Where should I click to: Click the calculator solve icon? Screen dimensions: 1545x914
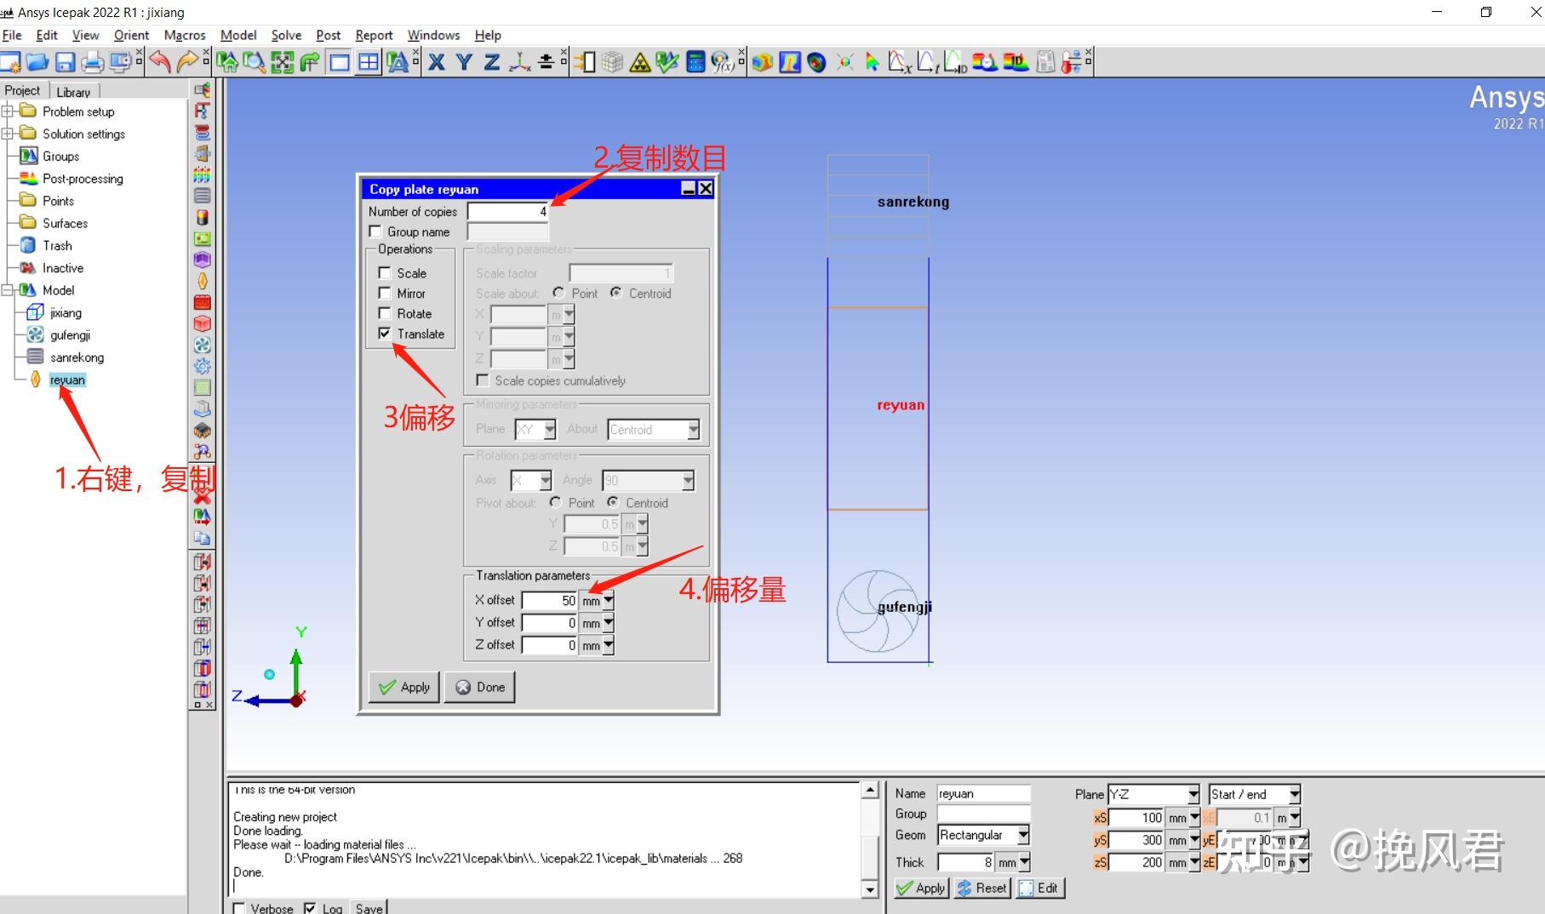pyautogui.click(x=695, y=61)
